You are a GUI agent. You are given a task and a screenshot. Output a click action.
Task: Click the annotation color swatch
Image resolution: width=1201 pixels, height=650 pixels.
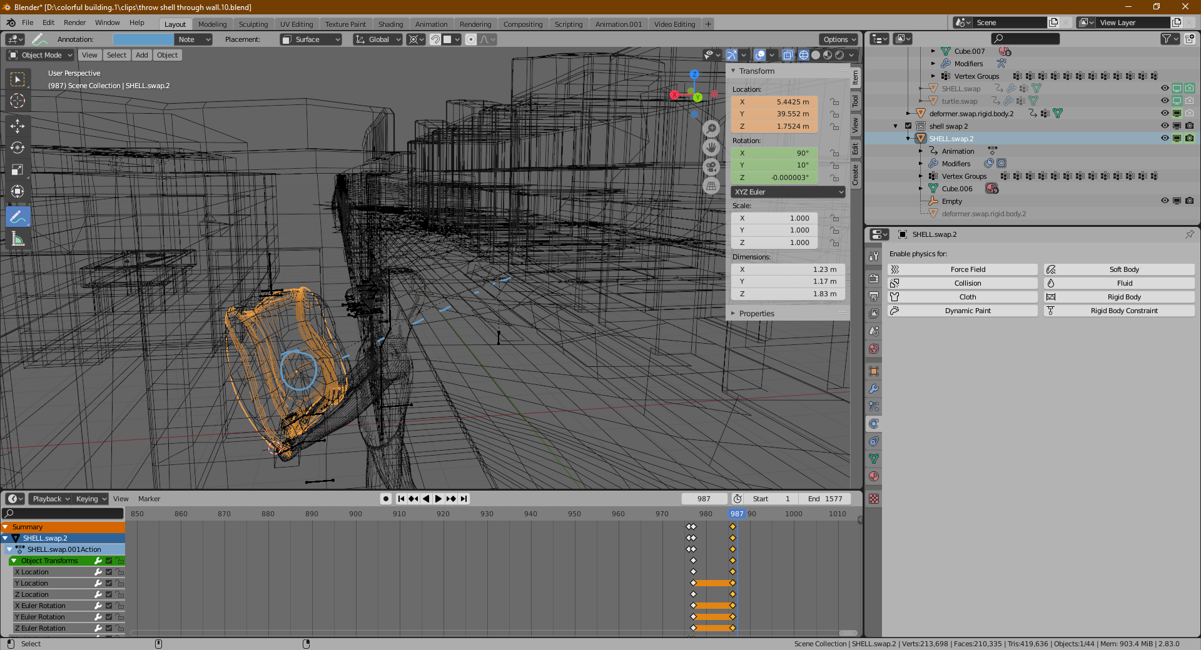(143, 39)
